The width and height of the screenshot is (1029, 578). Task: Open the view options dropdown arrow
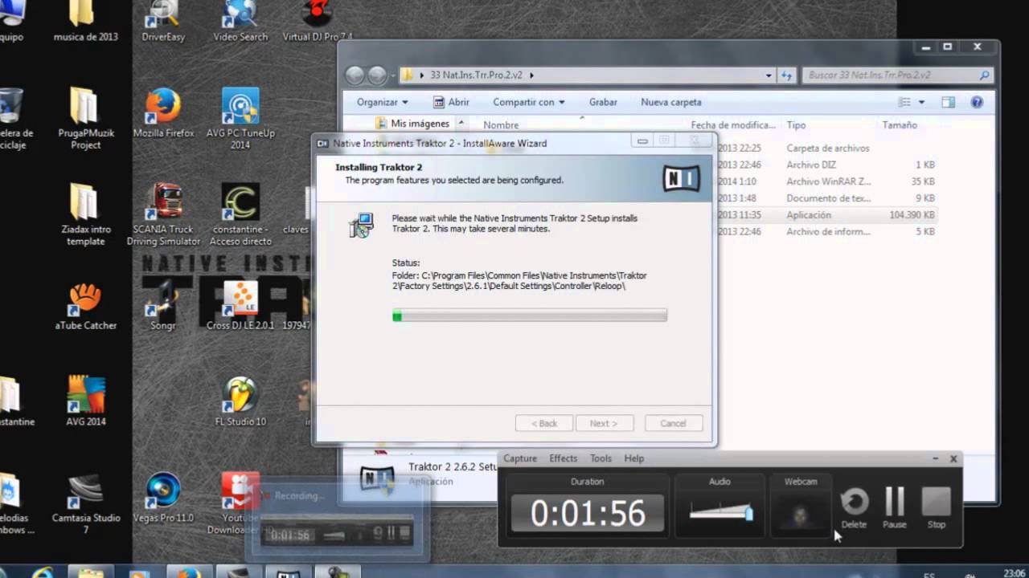[x=921, y=102]
